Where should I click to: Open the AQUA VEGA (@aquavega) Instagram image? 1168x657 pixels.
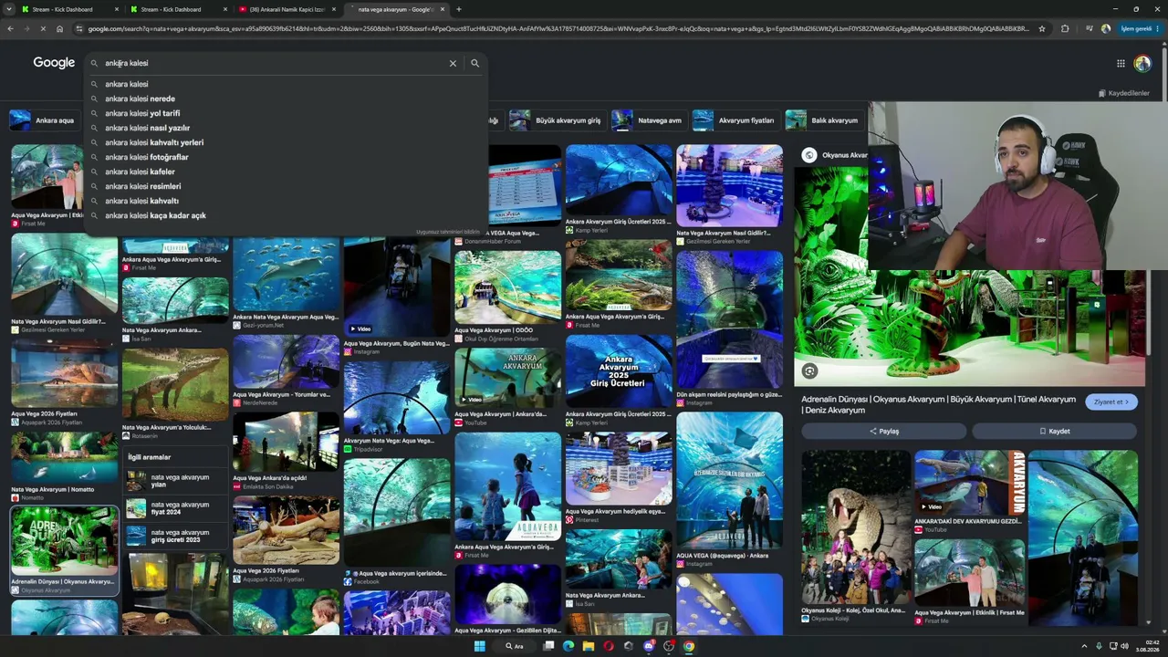(x=729, y=481)
